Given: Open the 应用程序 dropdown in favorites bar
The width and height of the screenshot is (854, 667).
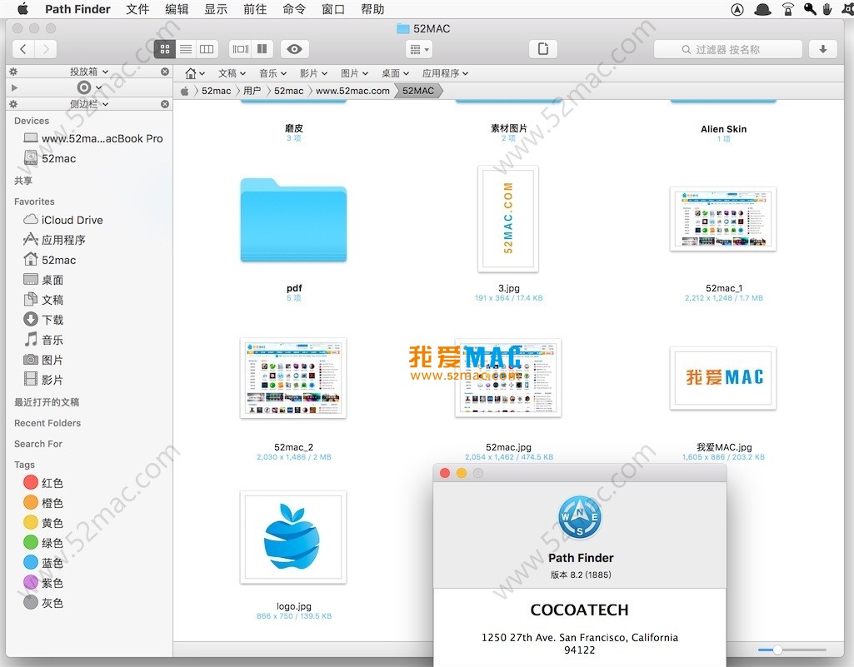Looking at the screenshot, I should click(445, 73).
